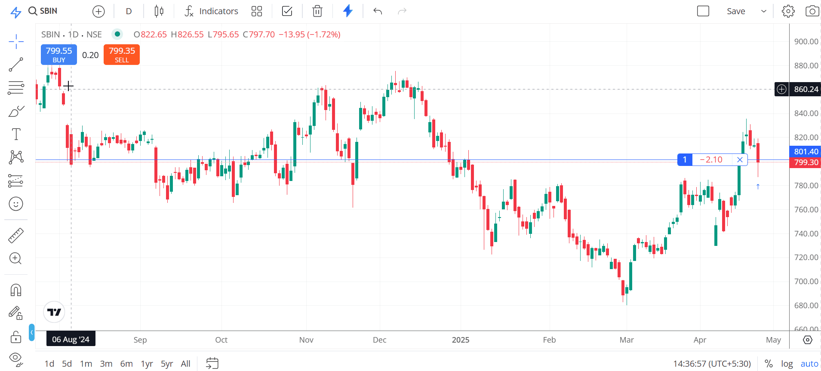Select the crosshair cursor tool
Viewport: 821px width, 371px height.
point(16,42)
